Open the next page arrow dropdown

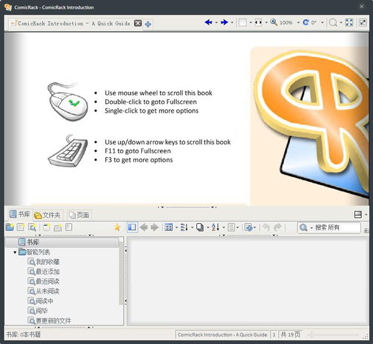point(232,22)
